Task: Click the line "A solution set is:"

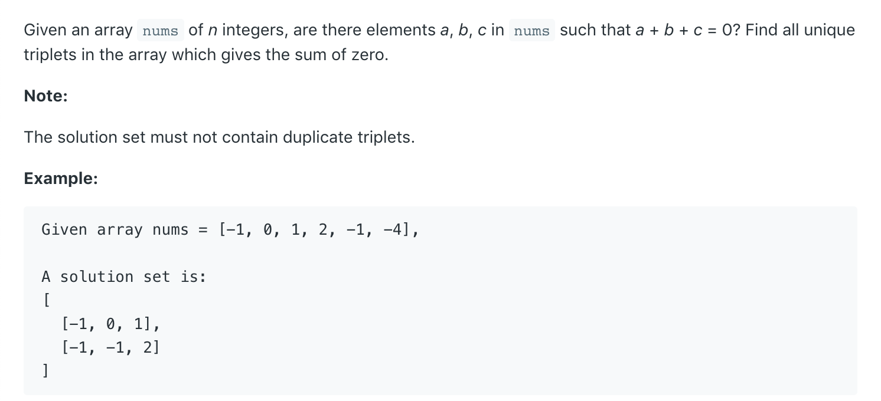Action: [x=124, y=277]
